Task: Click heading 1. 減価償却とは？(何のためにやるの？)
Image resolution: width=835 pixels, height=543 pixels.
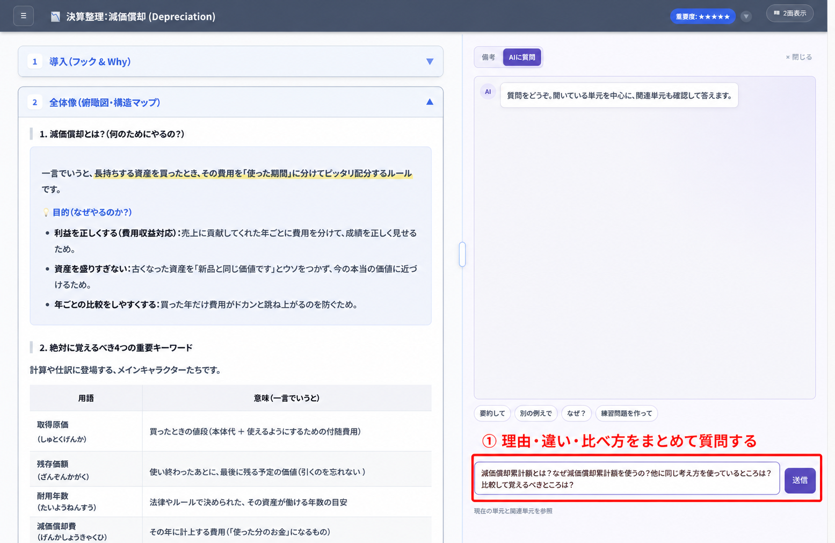Action: [112, 134]
